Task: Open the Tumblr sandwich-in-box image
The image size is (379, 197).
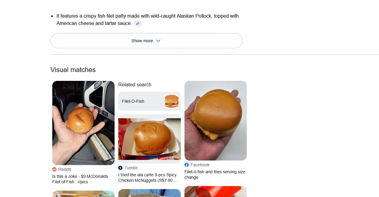Action: [150, 139]
